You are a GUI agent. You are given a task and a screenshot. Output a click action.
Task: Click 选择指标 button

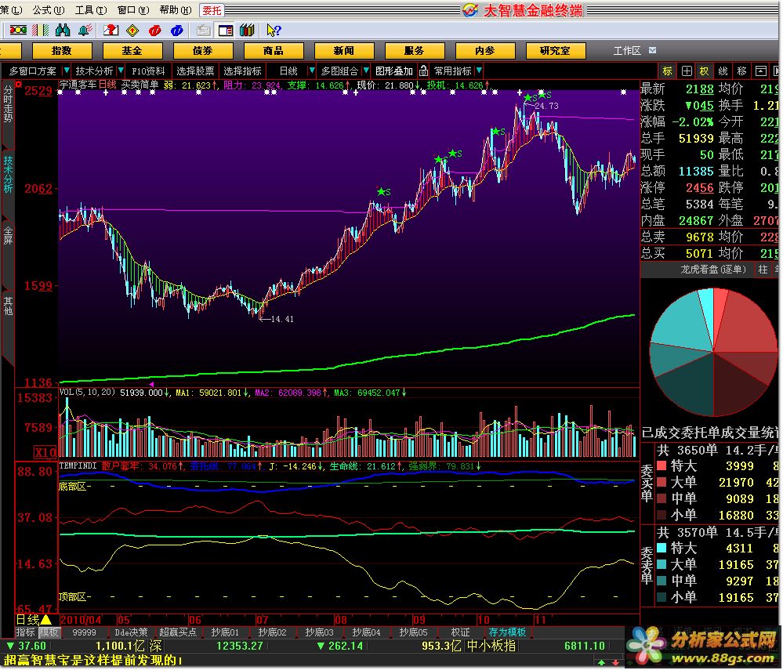pos(243,71)
